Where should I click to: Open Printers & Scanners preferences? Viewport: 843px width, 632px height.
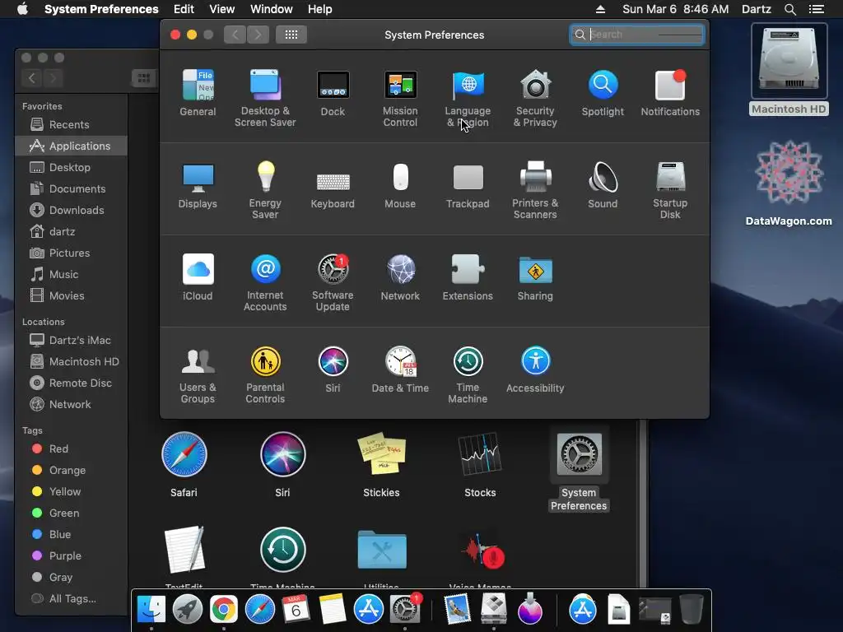[x=535, y=190]
